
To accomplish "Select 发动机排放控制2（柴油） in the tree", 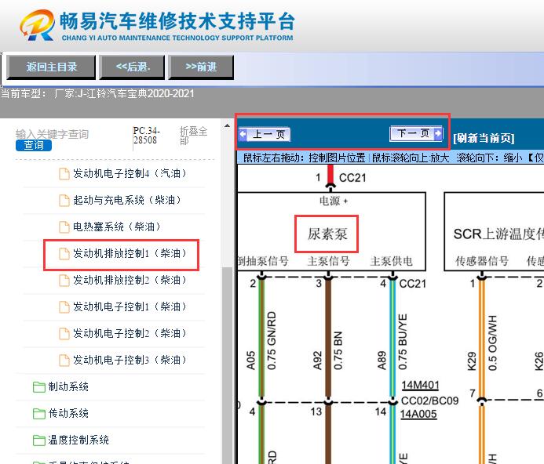I will [x=130, y=280].
